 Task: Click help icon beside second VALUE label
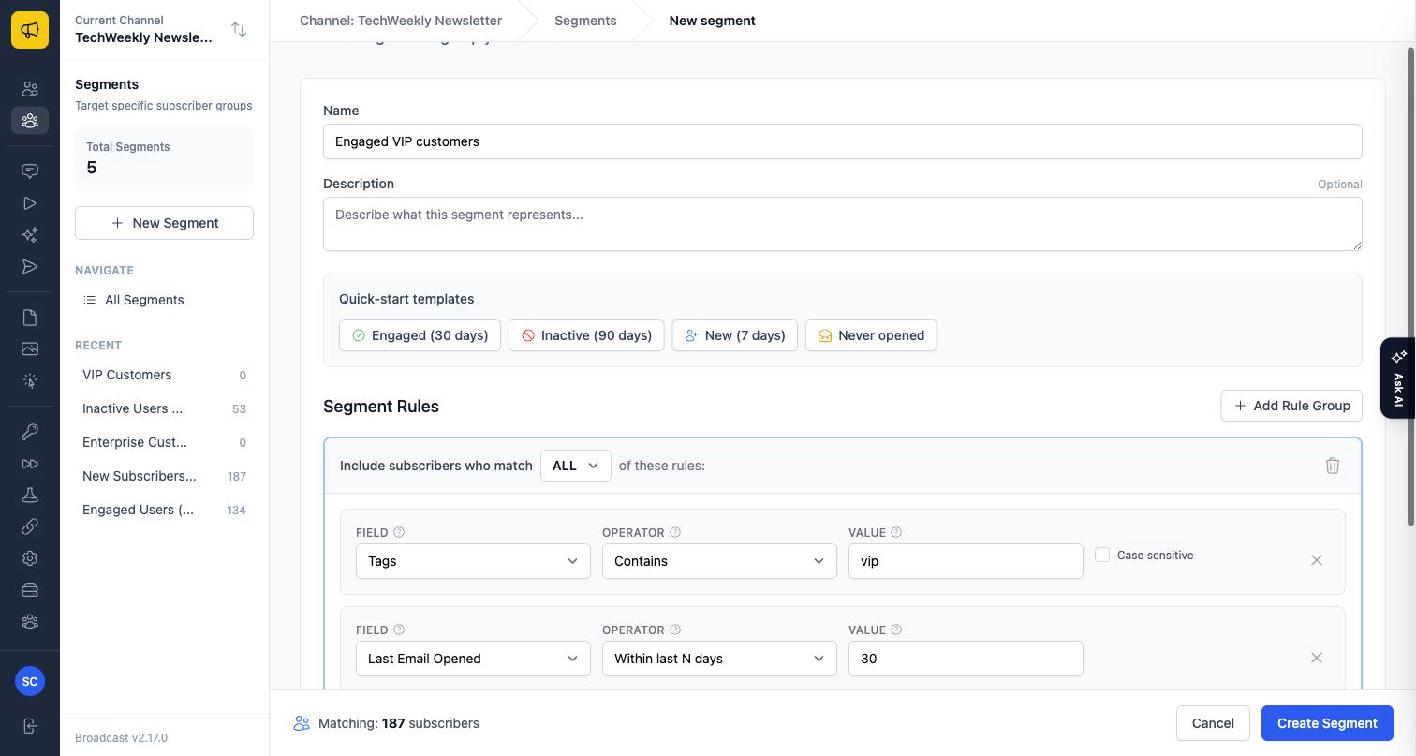pyautogui.click(x=896, y=630)
